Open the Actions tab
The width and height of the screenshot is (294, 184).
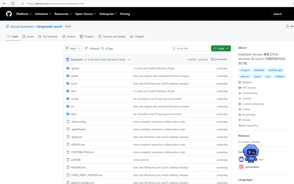69,37
